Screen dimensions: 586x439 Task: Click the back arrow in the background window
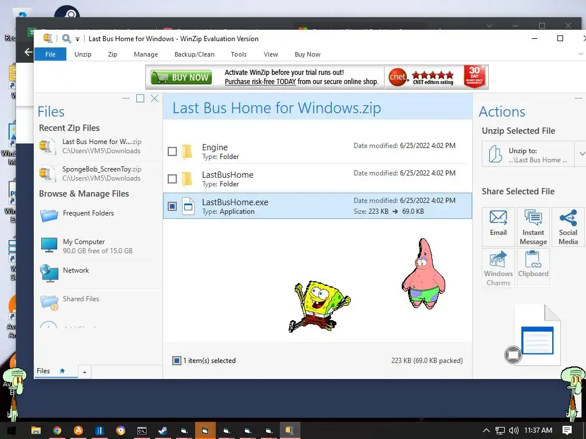28,52
